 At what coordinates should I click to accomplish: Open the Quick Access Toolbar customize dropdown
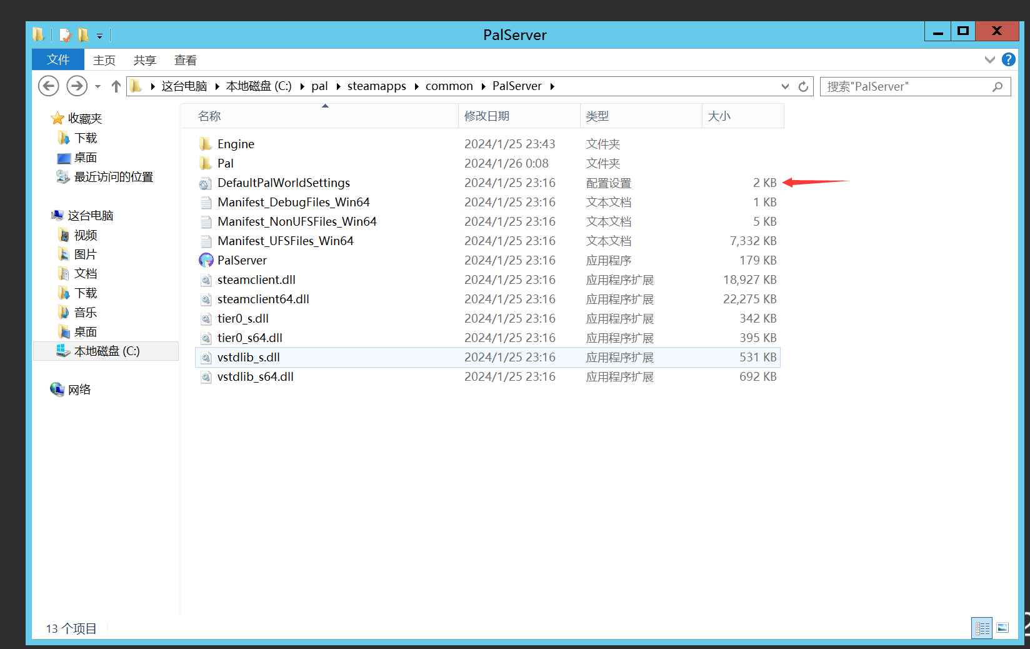click(99, 36)
